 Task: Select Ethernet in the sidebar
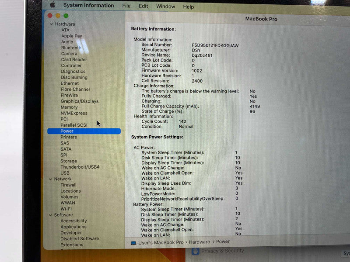(70, 83)
